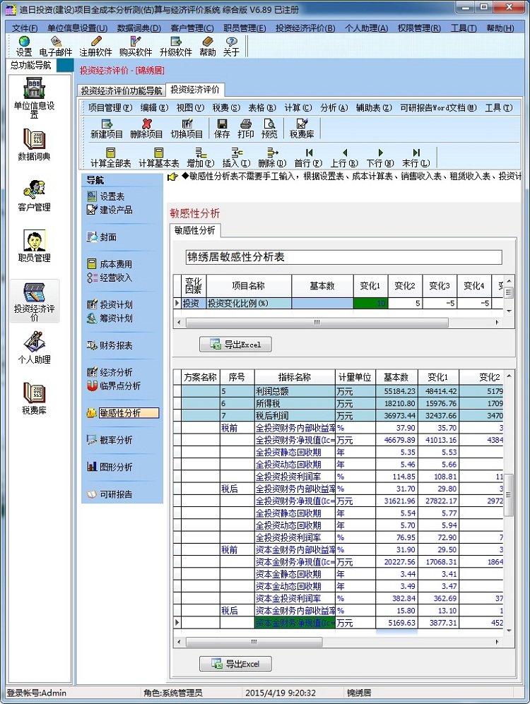This screenshot has height=704, width=530.
Task: Click the upper 导出Excel button
Action: pos(235,345)
